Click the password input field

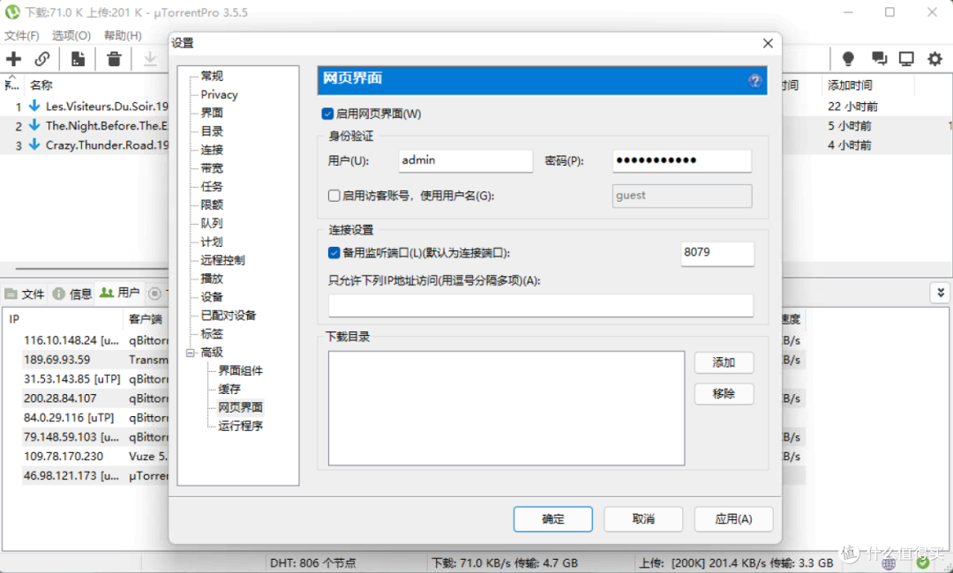click(681, 161)
